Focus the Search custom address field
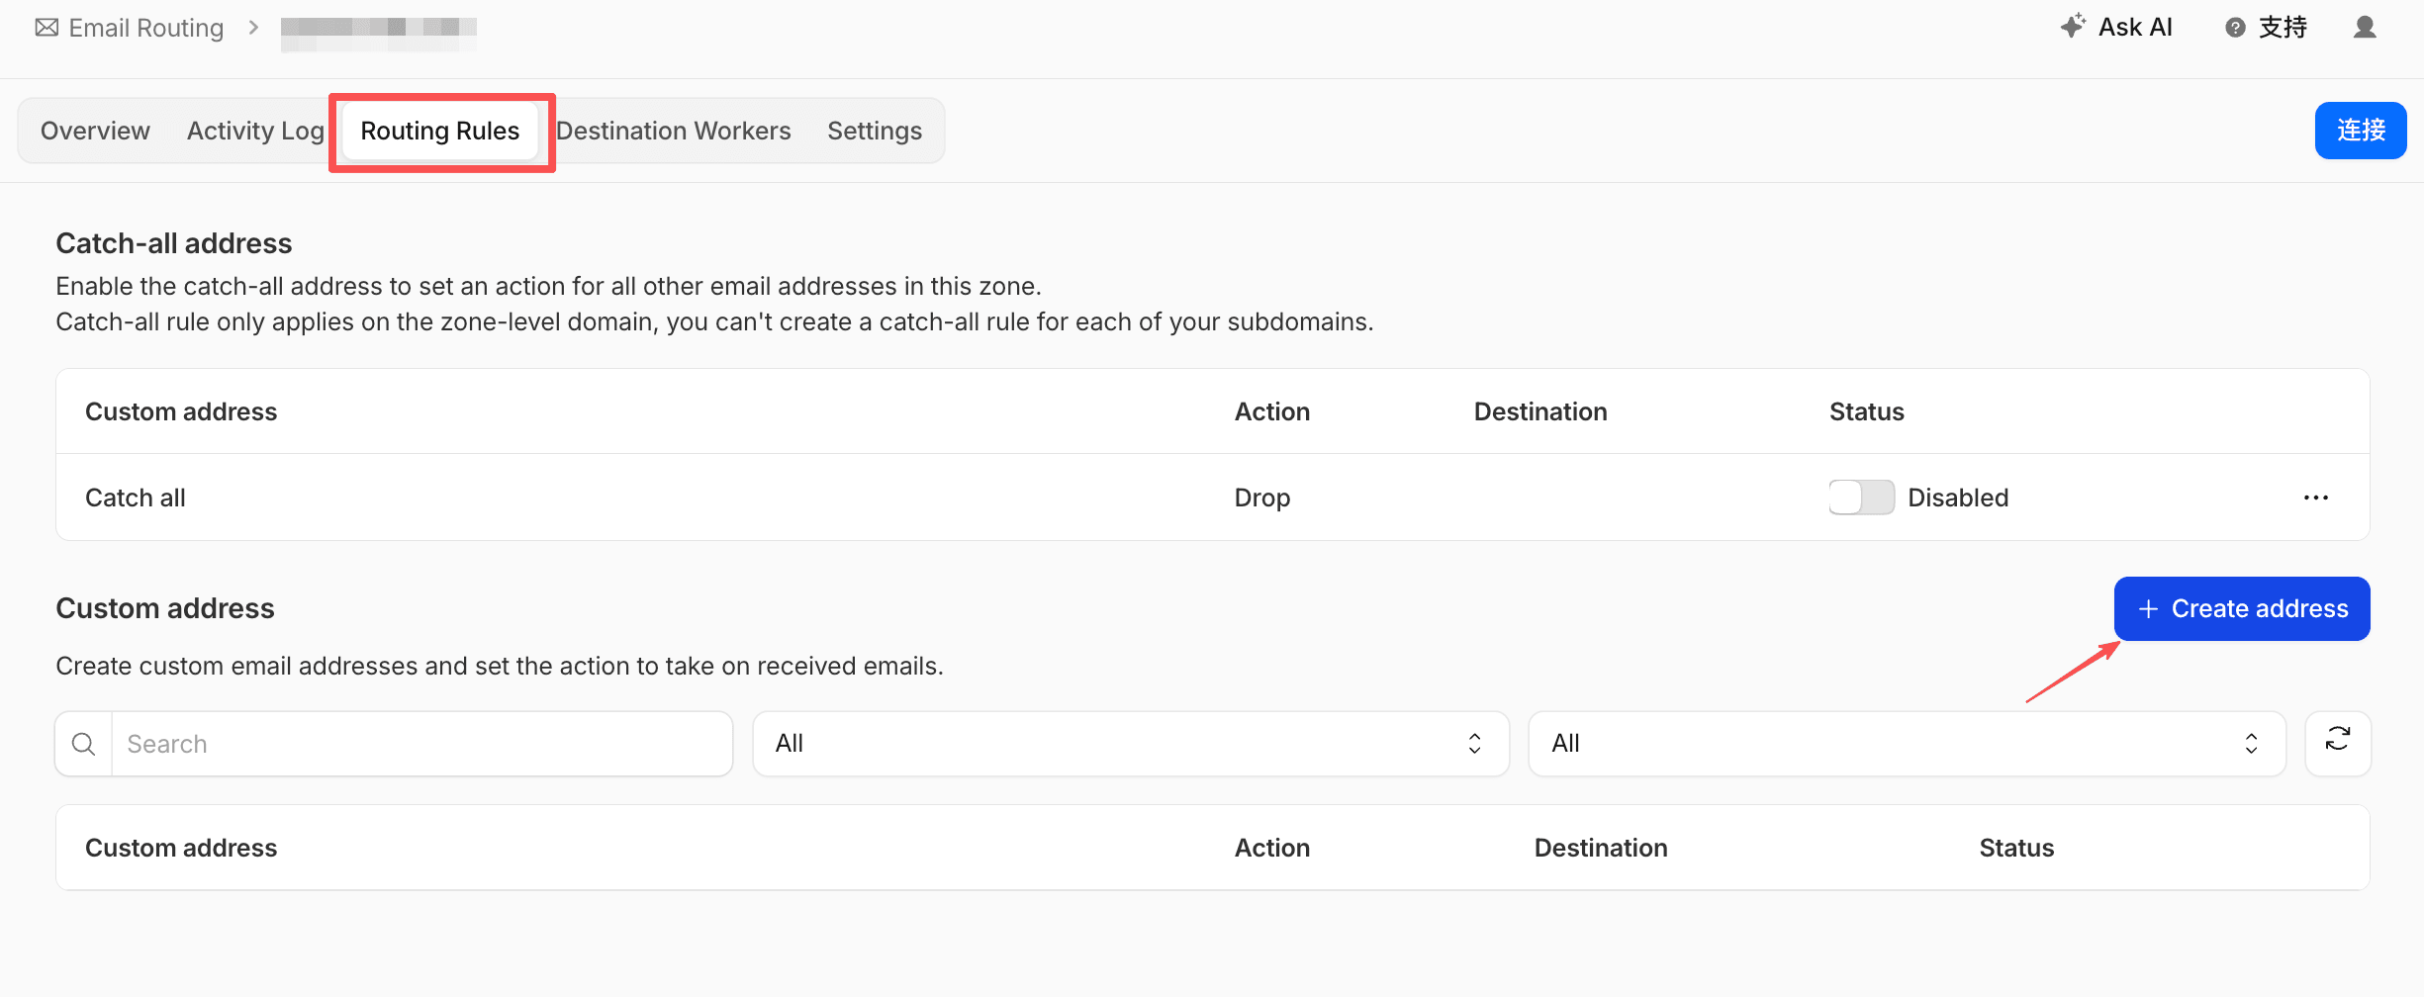The height and width of the screenshot is (997, 2424). [x=421, y=744]
